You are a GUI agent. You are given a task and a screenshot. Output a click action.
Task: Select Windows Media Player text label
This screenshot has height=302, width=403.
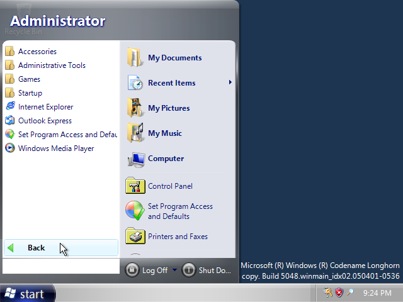click(x=56, y=148)
